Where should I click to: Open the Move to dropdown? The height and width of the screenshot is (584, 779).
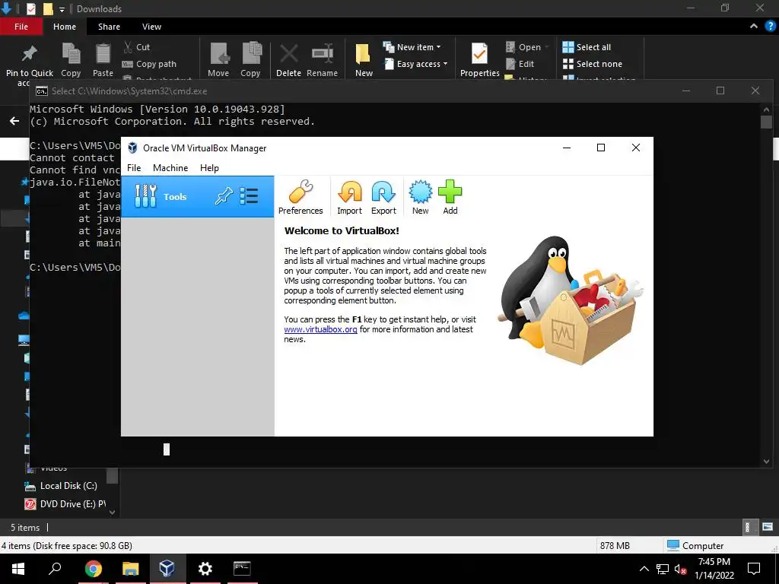[218, 60]
